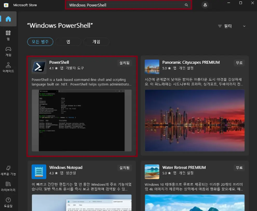Screen dimensions: 257x211
Task: Click the 무료 button on Panoramic Cityscapes
Action: pos(239,63)
